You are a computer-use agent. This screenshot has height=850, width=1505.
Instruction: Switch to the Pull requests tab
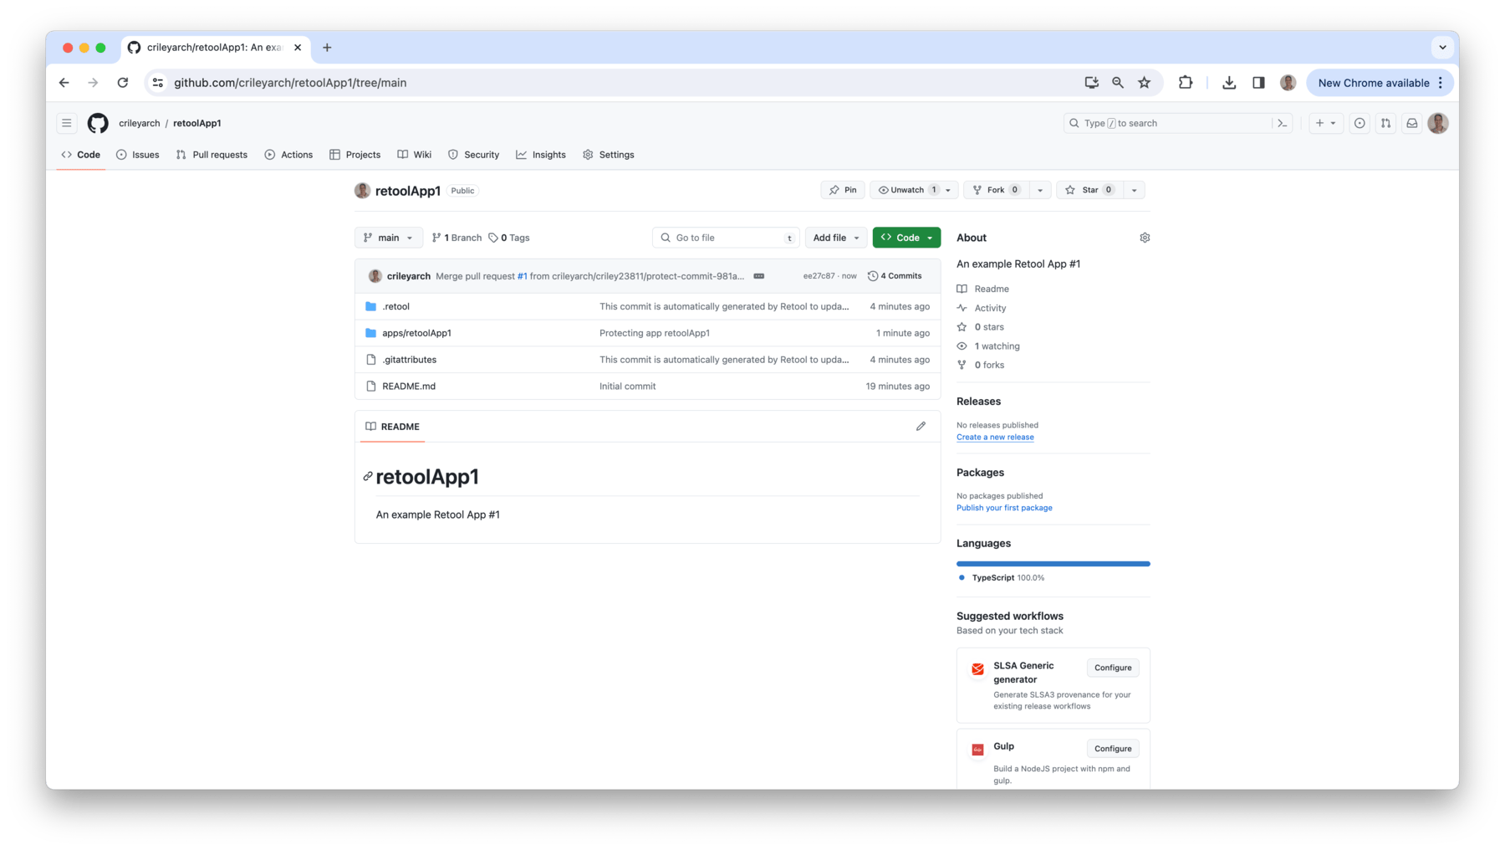click(212, 155)
